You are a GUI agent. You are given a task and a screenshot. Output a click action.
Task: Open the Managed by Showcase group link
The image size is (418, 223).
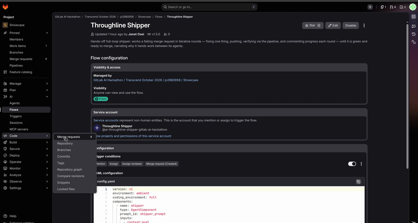146,80
